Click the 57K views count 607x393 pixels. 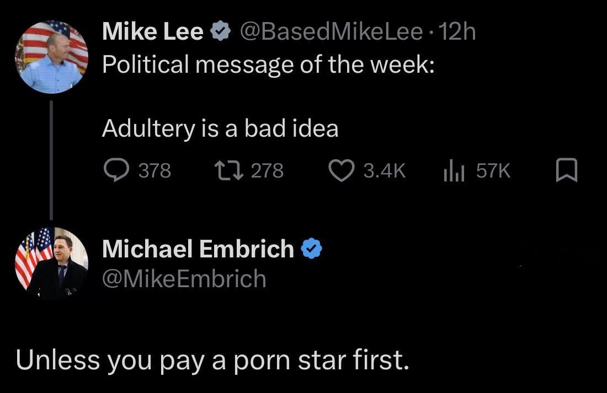pyautogui.click(x=493, y=171)
